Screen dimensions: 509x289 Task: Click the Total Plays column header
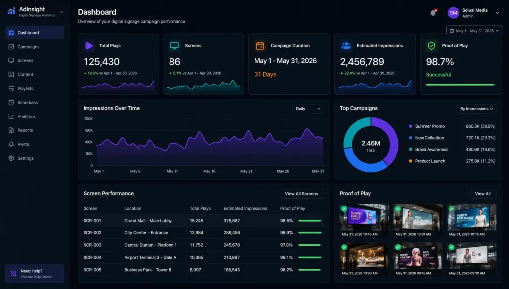click(200, 208)
